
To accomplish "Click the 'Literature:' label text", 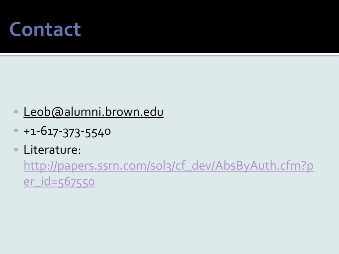I will click(x=52, y=150).
